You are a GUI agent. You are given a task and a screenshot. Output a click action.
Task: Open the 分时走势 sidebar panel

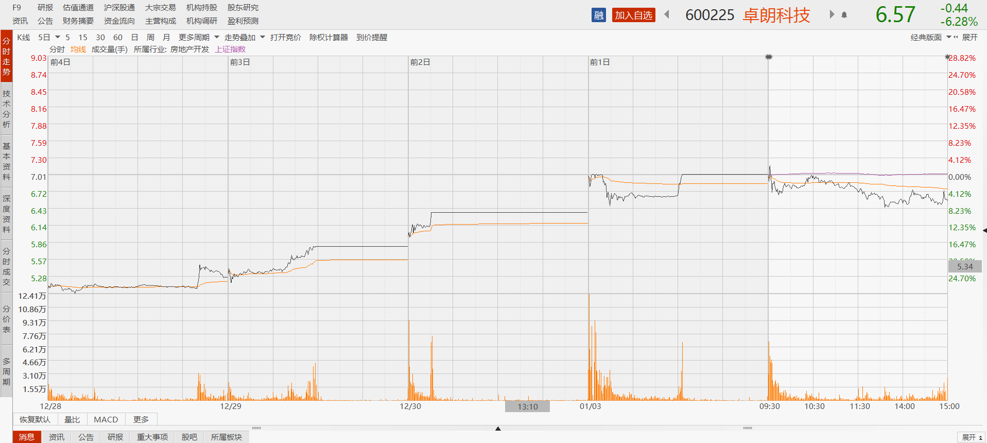[x=6, y=56]
